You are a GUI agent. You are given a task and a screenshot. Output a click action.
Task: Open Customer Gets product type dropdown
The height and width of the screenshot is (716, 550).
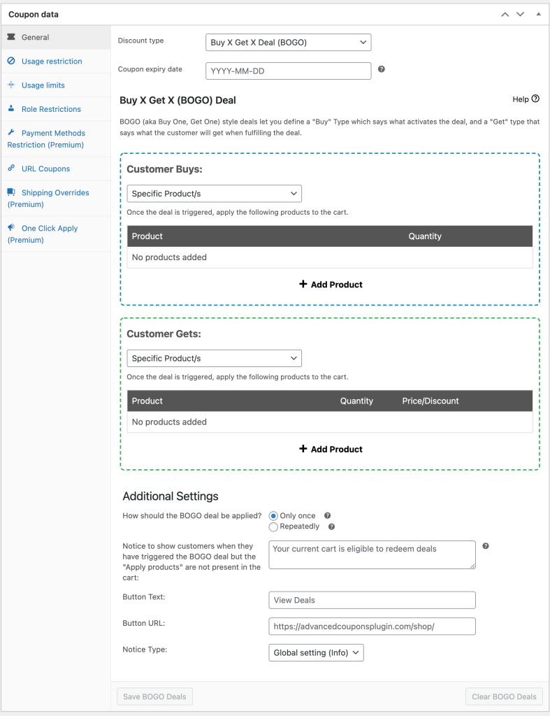[214, 359]
